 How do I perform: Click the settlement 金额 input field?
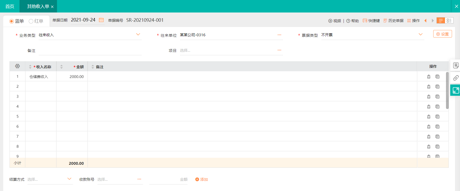(x=168, y=179)
